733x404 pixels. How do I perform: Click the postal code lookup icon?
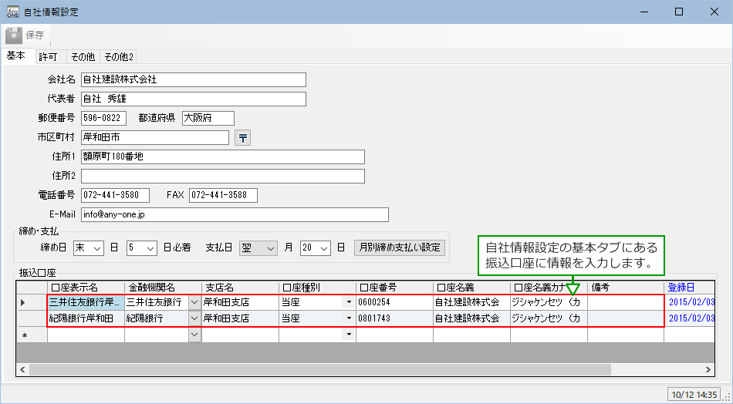tap(243, 138)
